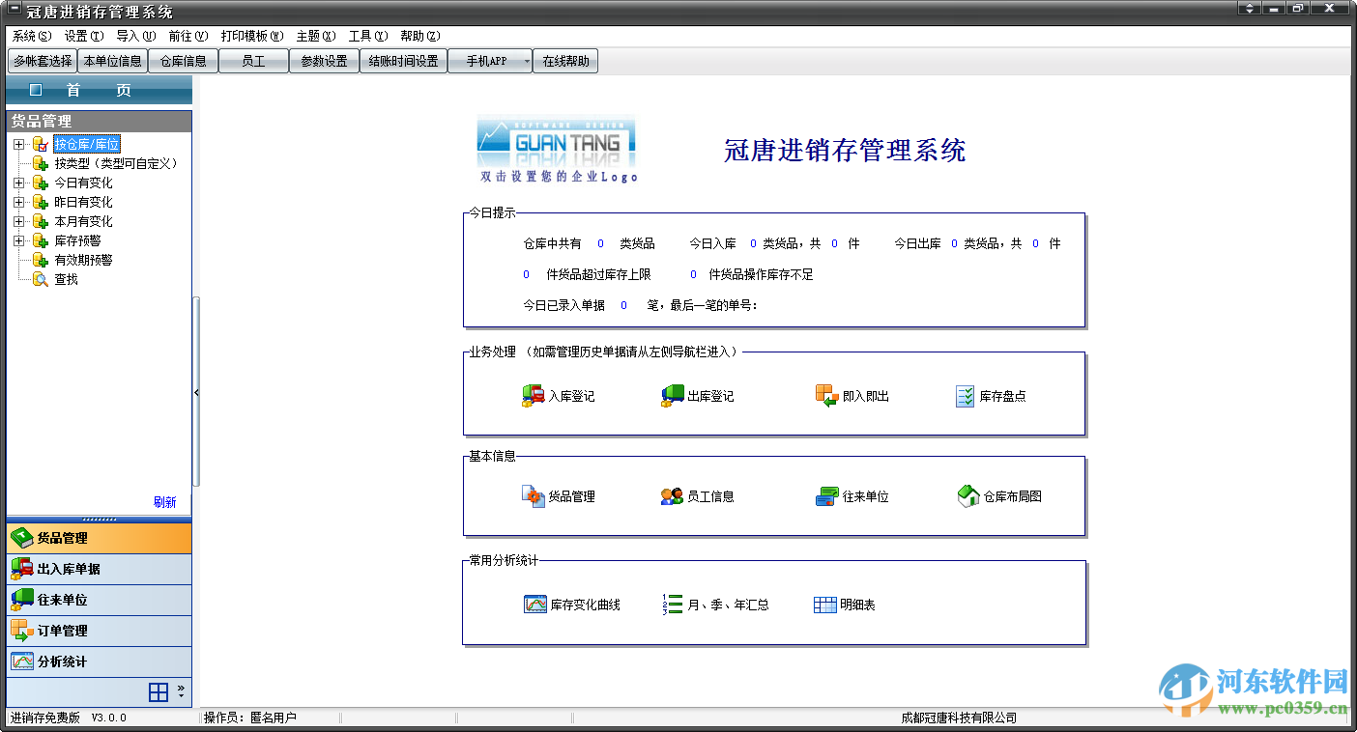Click the 仓库信息 toolbar button

coord(184,61)
